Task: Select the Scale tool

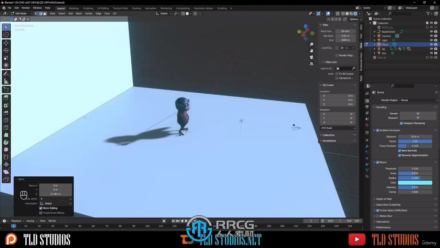Action: 6,58
